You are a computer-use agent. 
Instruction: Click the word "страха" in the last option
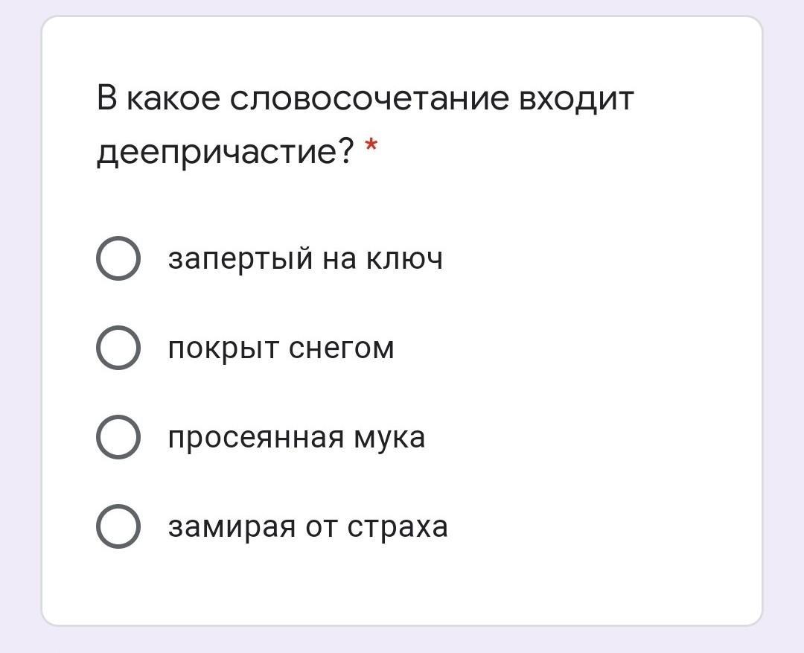[398, 526]
